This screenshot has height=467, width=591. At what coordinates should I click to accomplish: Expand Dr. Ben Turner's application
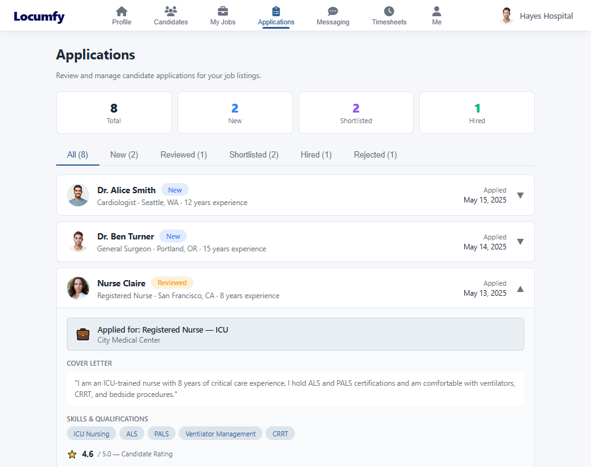click(x=520, y=242)
